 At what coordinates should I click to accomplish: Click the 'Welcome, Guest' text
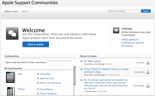11,11
